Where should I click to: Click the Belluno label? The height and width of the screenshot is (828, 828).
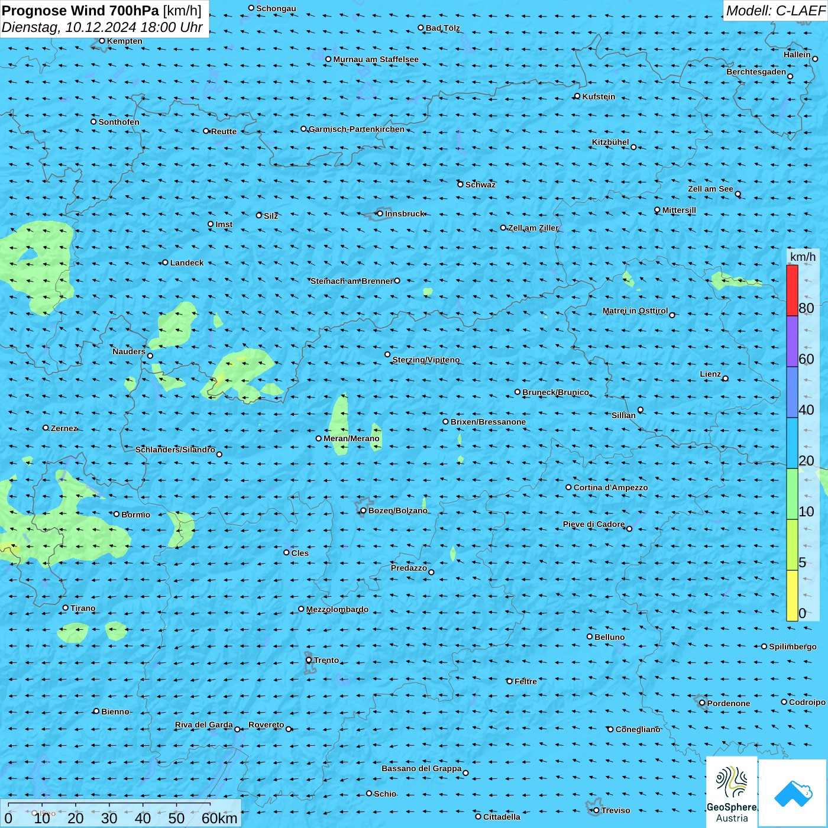click(609, 637)
